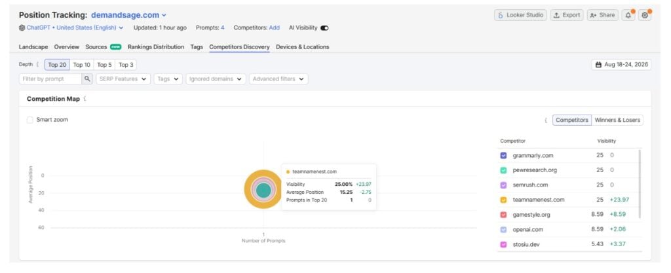The width and height of the screenshot is (671, 273).
Task: Open demandsage.com project dropdown
Action: pyautogui.click(x=128, y=15)
